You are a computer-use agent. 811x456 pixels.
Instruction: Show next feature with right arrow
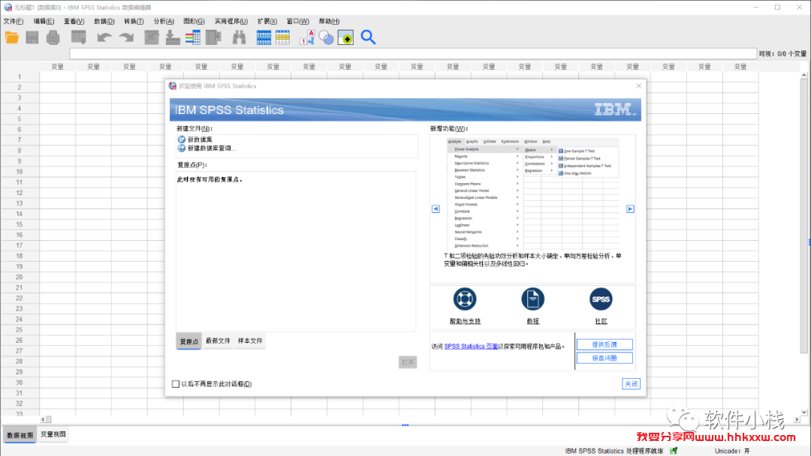tap(630, 209)
